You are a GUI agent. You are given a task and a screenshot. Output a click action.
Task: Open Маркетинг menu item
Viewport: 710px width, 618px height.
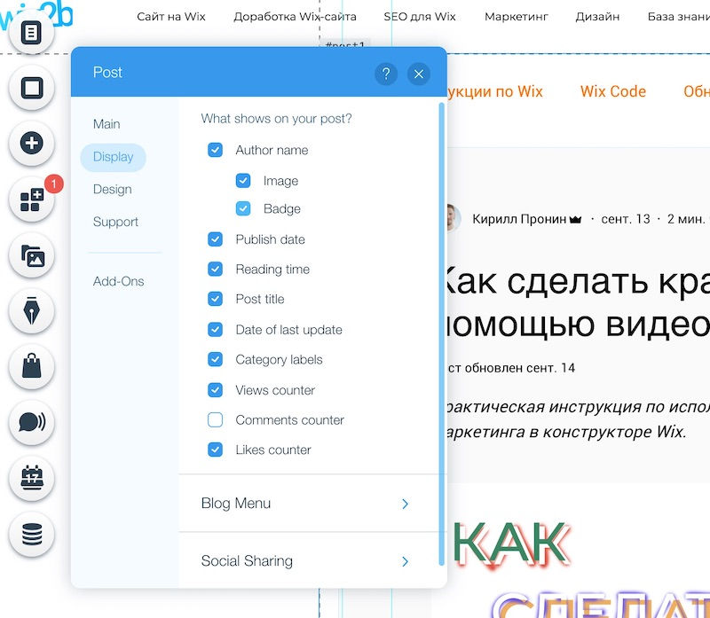pos(517,17)
